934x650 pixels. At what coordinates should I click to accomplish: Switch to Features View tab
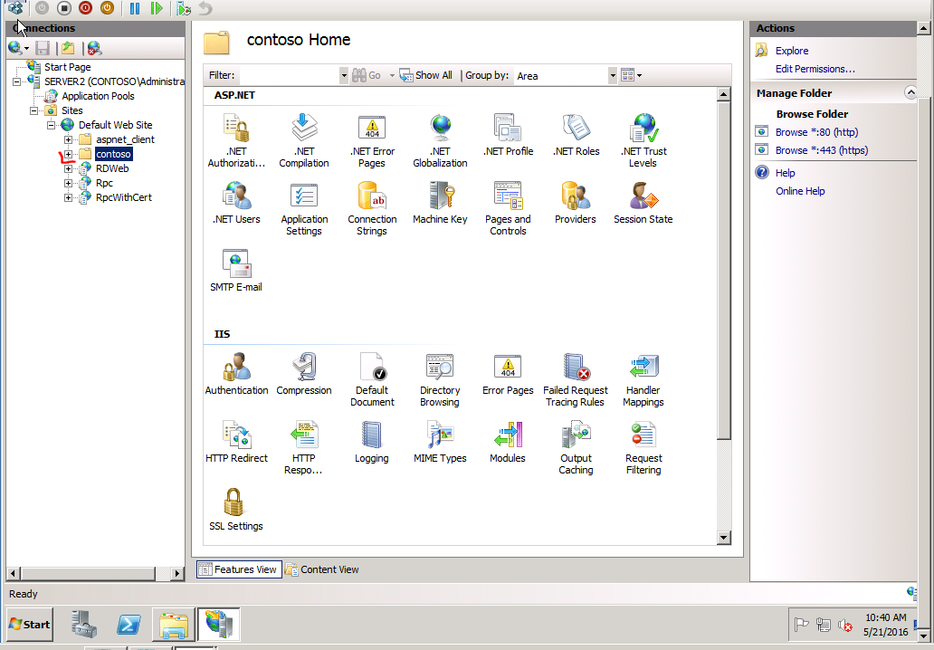pos(239,569)
